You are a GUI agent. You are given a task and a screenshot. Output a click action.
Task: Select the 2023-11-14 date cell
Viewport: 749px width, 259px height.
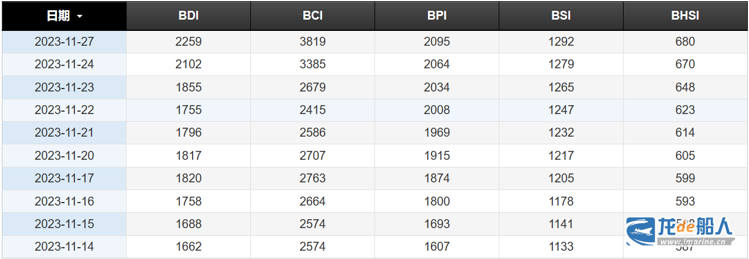[x=64, y=247]
